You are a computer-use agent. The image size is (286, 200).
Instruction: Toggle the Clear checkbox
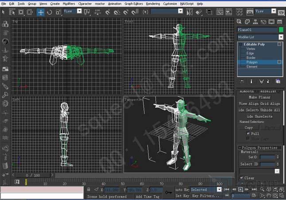[x=242, y=178]
